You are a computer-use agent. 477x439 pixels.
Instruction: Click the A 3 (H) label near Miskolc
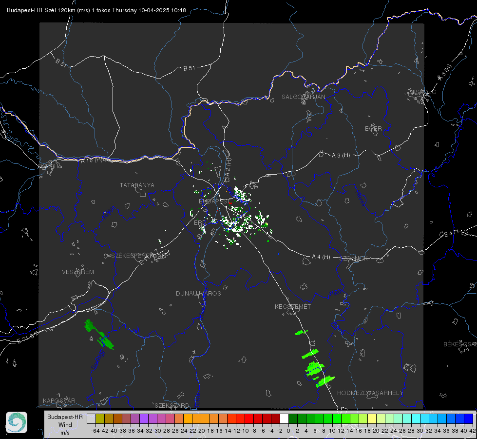click(x=444, y=73)
